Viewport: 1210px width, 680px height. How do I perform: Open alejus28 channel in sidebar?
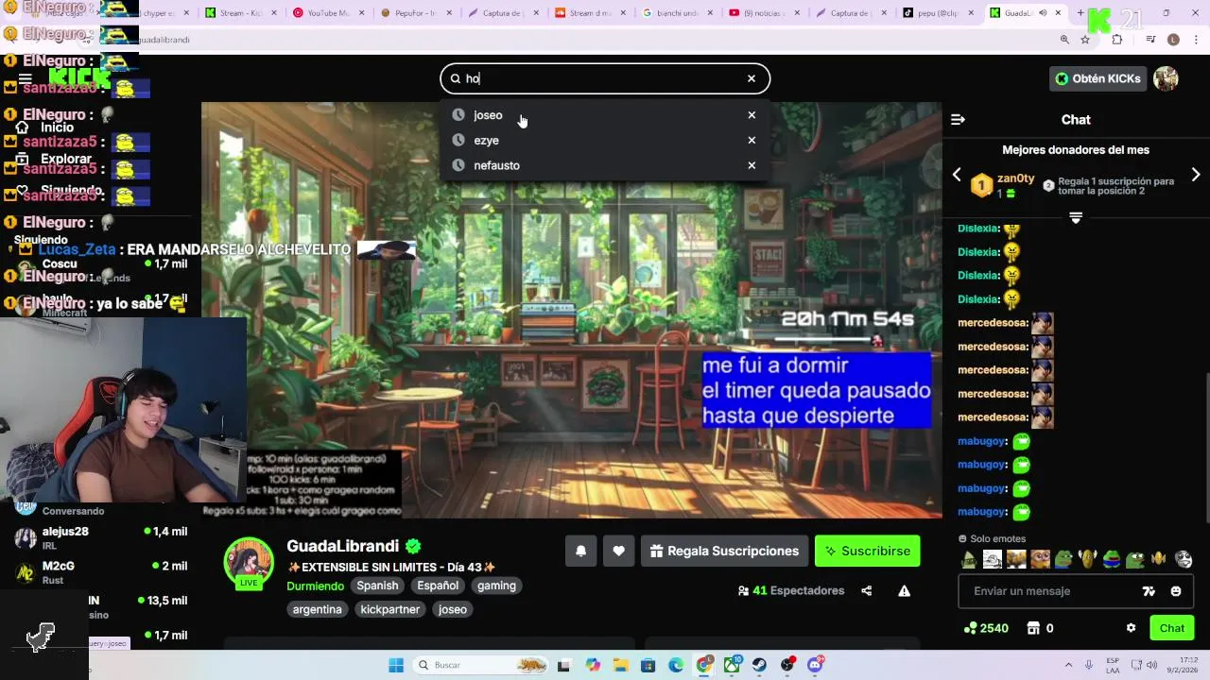coord(100,538)
